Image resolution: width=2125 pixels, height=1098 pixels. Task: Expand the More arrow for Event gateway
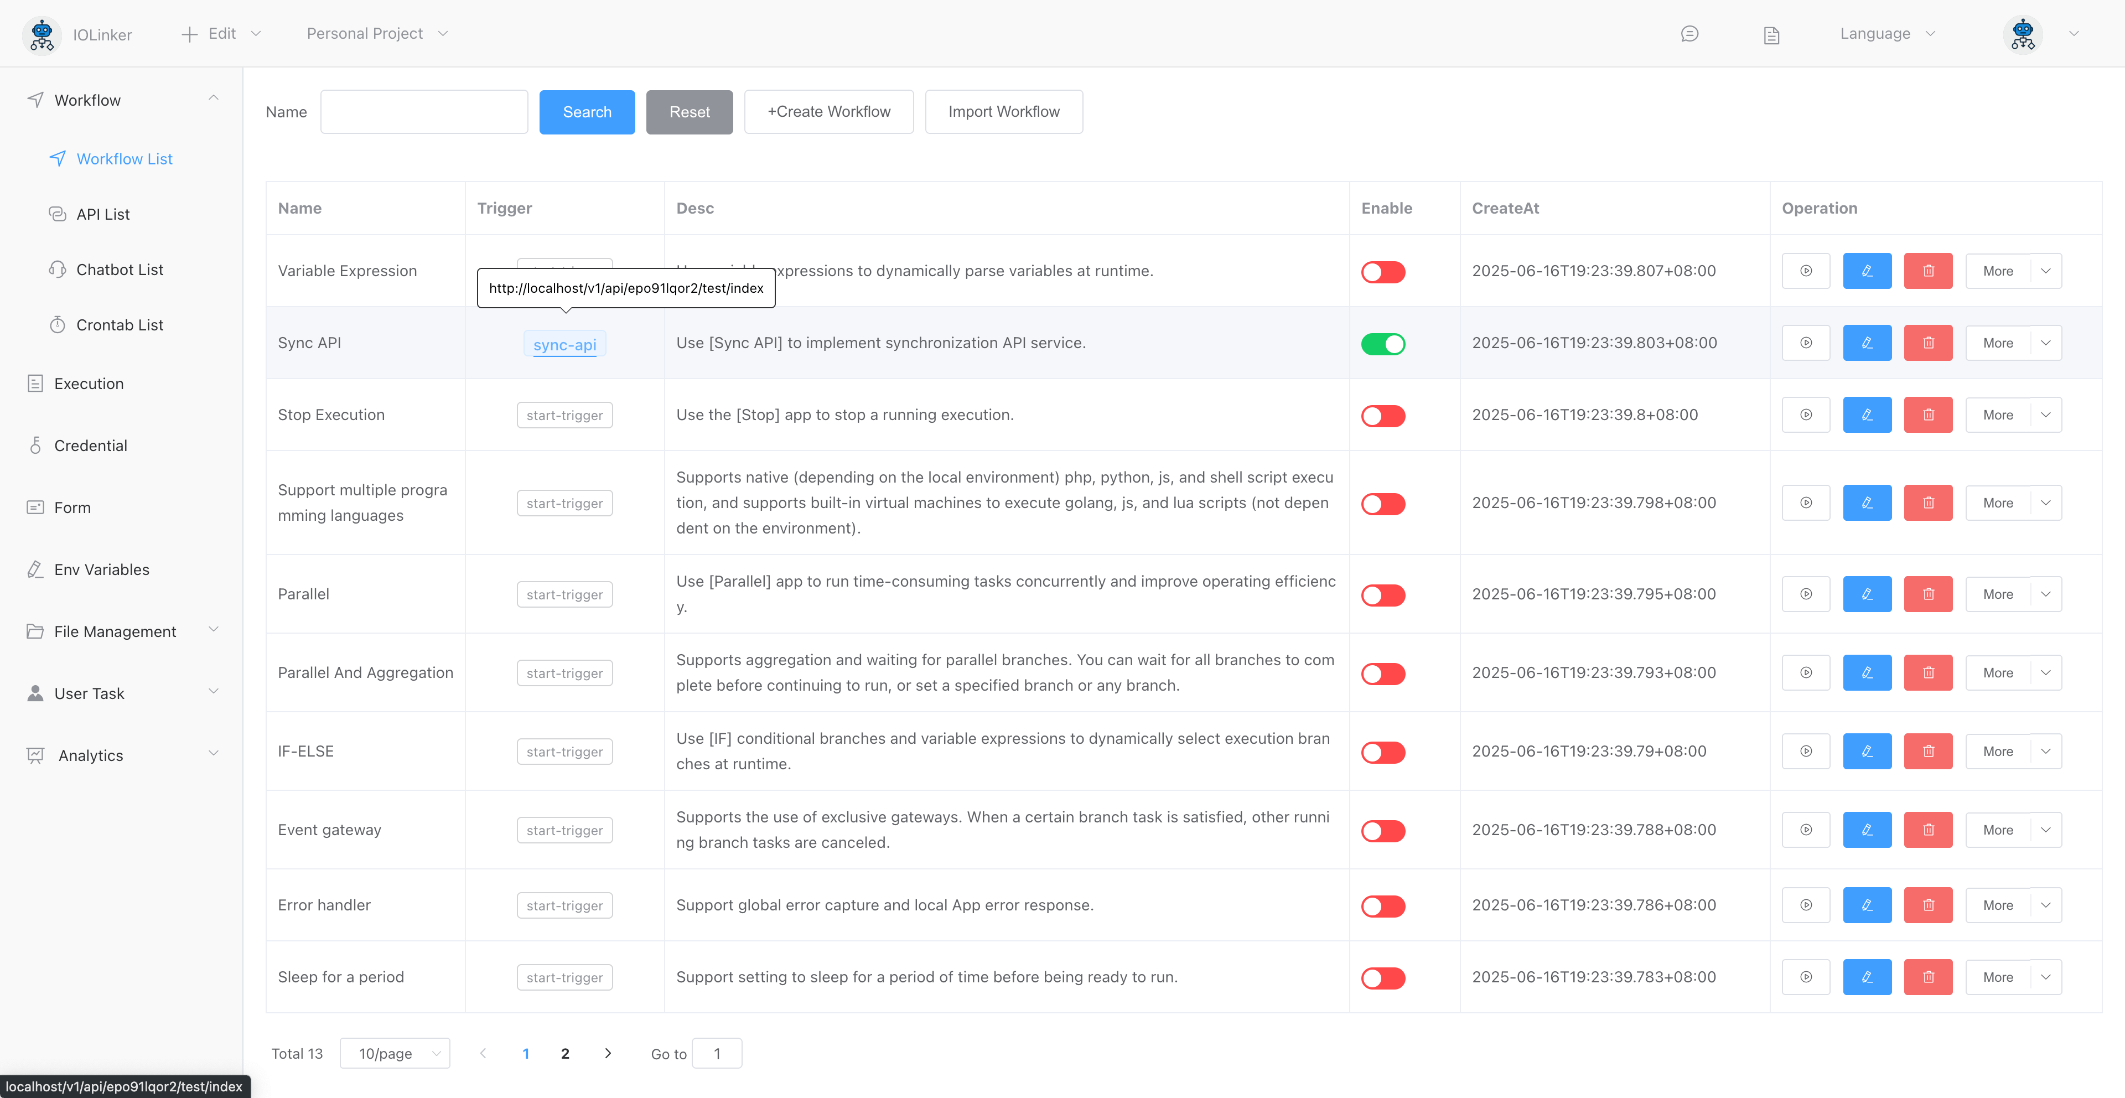click(x=2046, y=830)
